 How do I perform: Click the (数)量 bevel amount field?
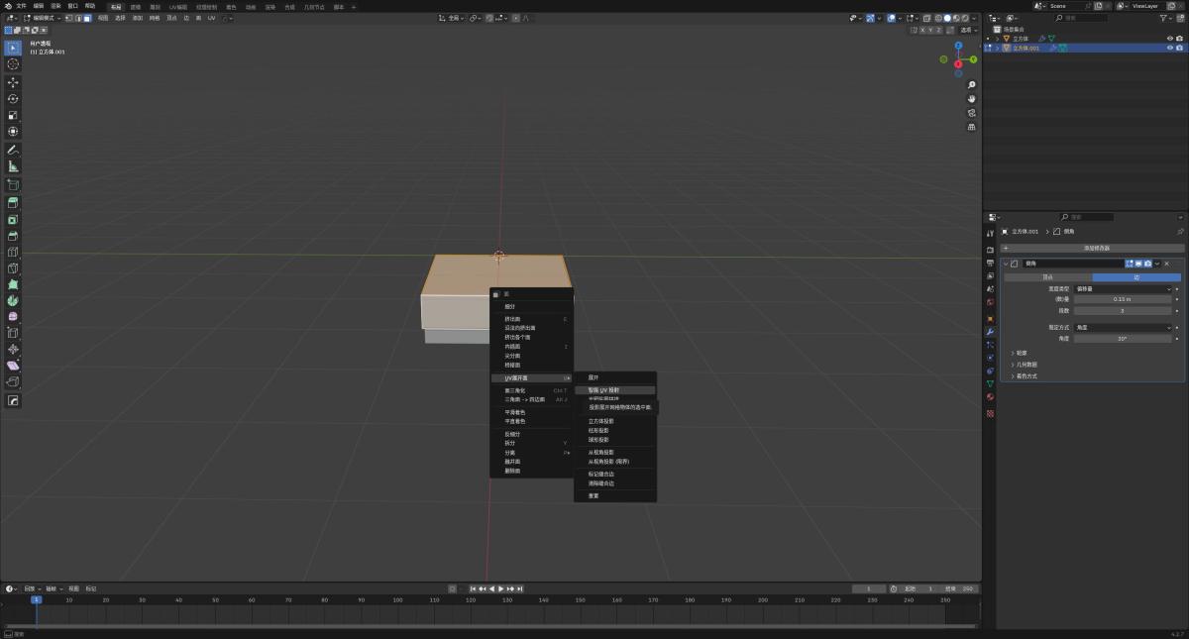click(1124, 299)
